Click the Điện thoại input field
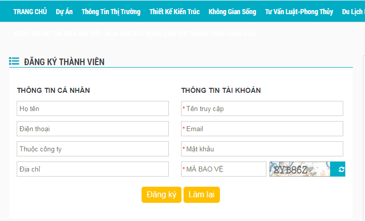Image resolution: width=365 pixels, height=221 pixels. [x=93, y=129]
